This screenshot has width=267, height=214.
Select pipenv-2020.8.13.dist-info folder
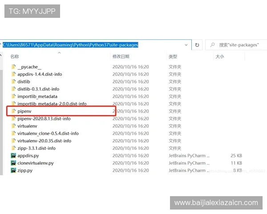pyautogui.click(x=44, y=119)
